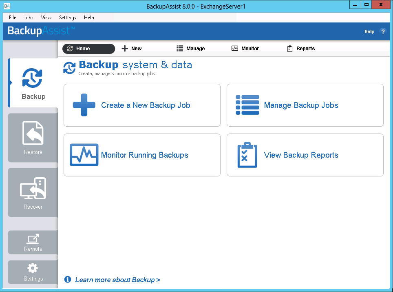
Task: Open the File menu
Action: point(13,17)
